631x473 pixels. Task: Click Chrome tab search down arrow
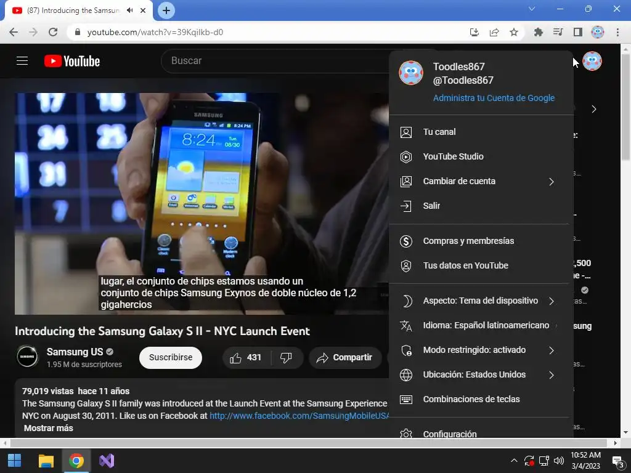[x=532, y=9]
